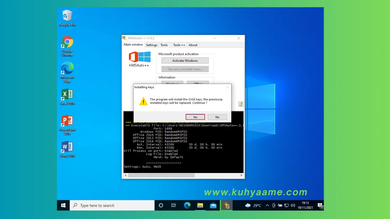Select the PowerPoint 2016 desktop shortcut
Screen dimensions: 390x219
point(67,125)
